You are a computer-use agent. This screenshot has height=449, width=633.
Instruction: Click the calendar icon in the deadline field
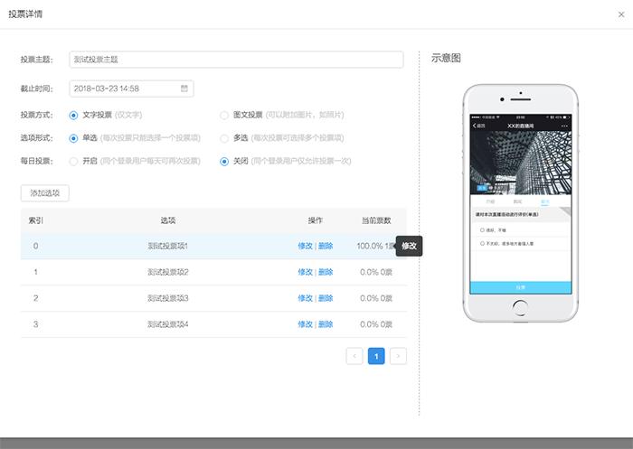coord(184,89)
